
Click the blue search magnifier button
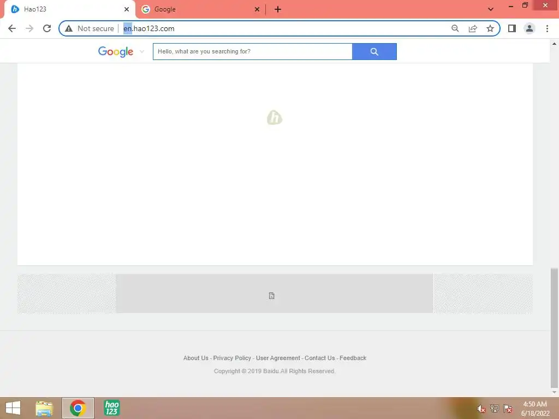pos(374,52)
